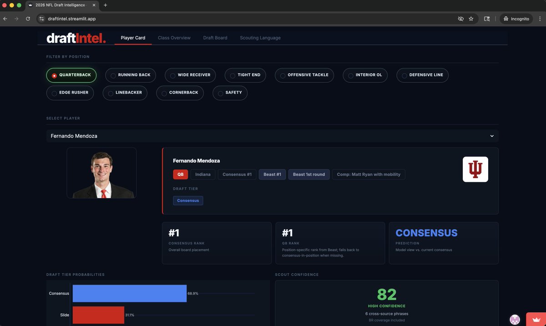Click the red Slide probability bar
This screenshot has width=546, height=326.
[98, 315]
